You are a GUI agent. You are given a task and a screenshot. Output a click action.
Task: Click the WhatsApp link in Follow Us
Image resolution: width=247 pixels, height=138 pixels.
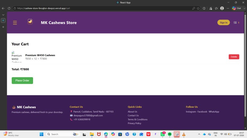(x=214, y=112)
